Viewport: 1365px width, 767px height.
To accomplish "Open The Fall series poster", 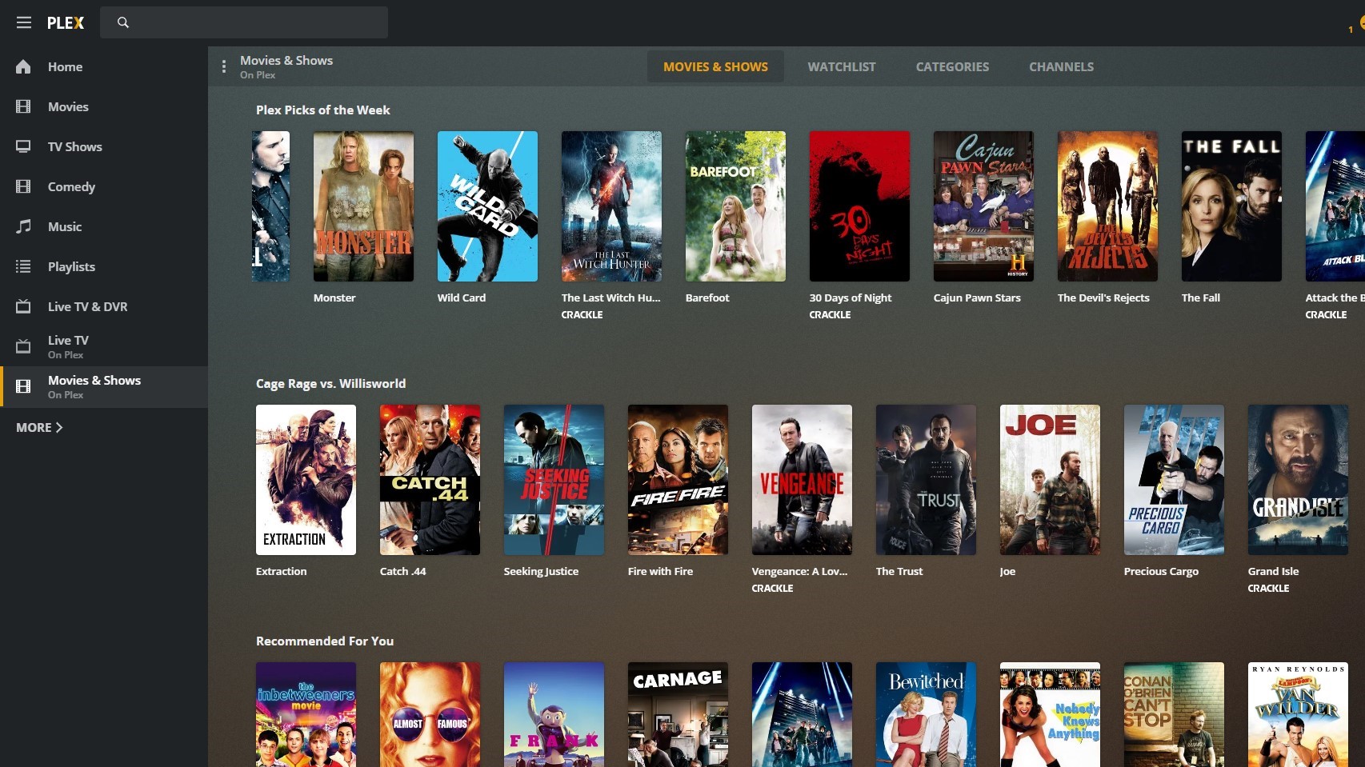I will [x=1231, y=206].
